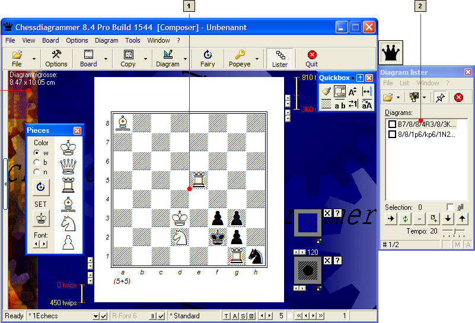The image size is (475, 323).
Task: Open the View menu
Action: click(28, 40)
